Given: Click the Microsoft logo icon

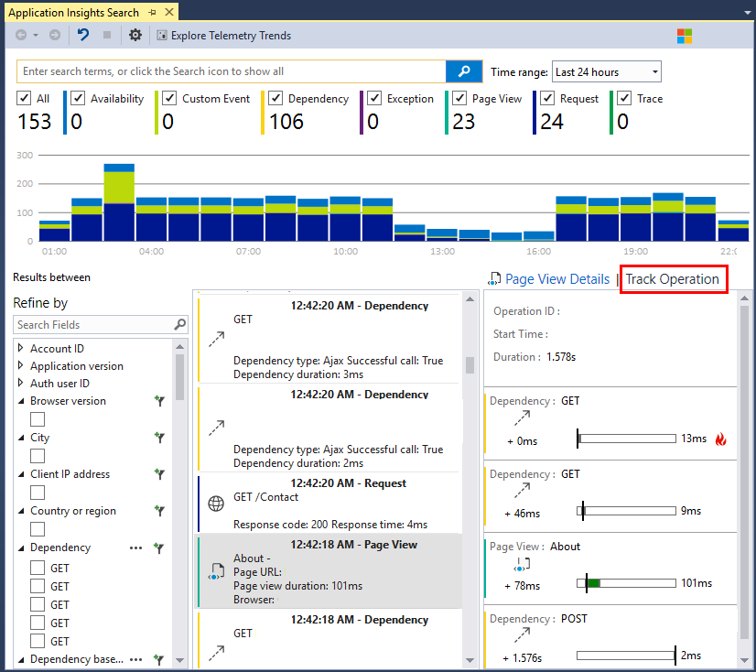Looking at the screenshot, I should click(685, 36).
